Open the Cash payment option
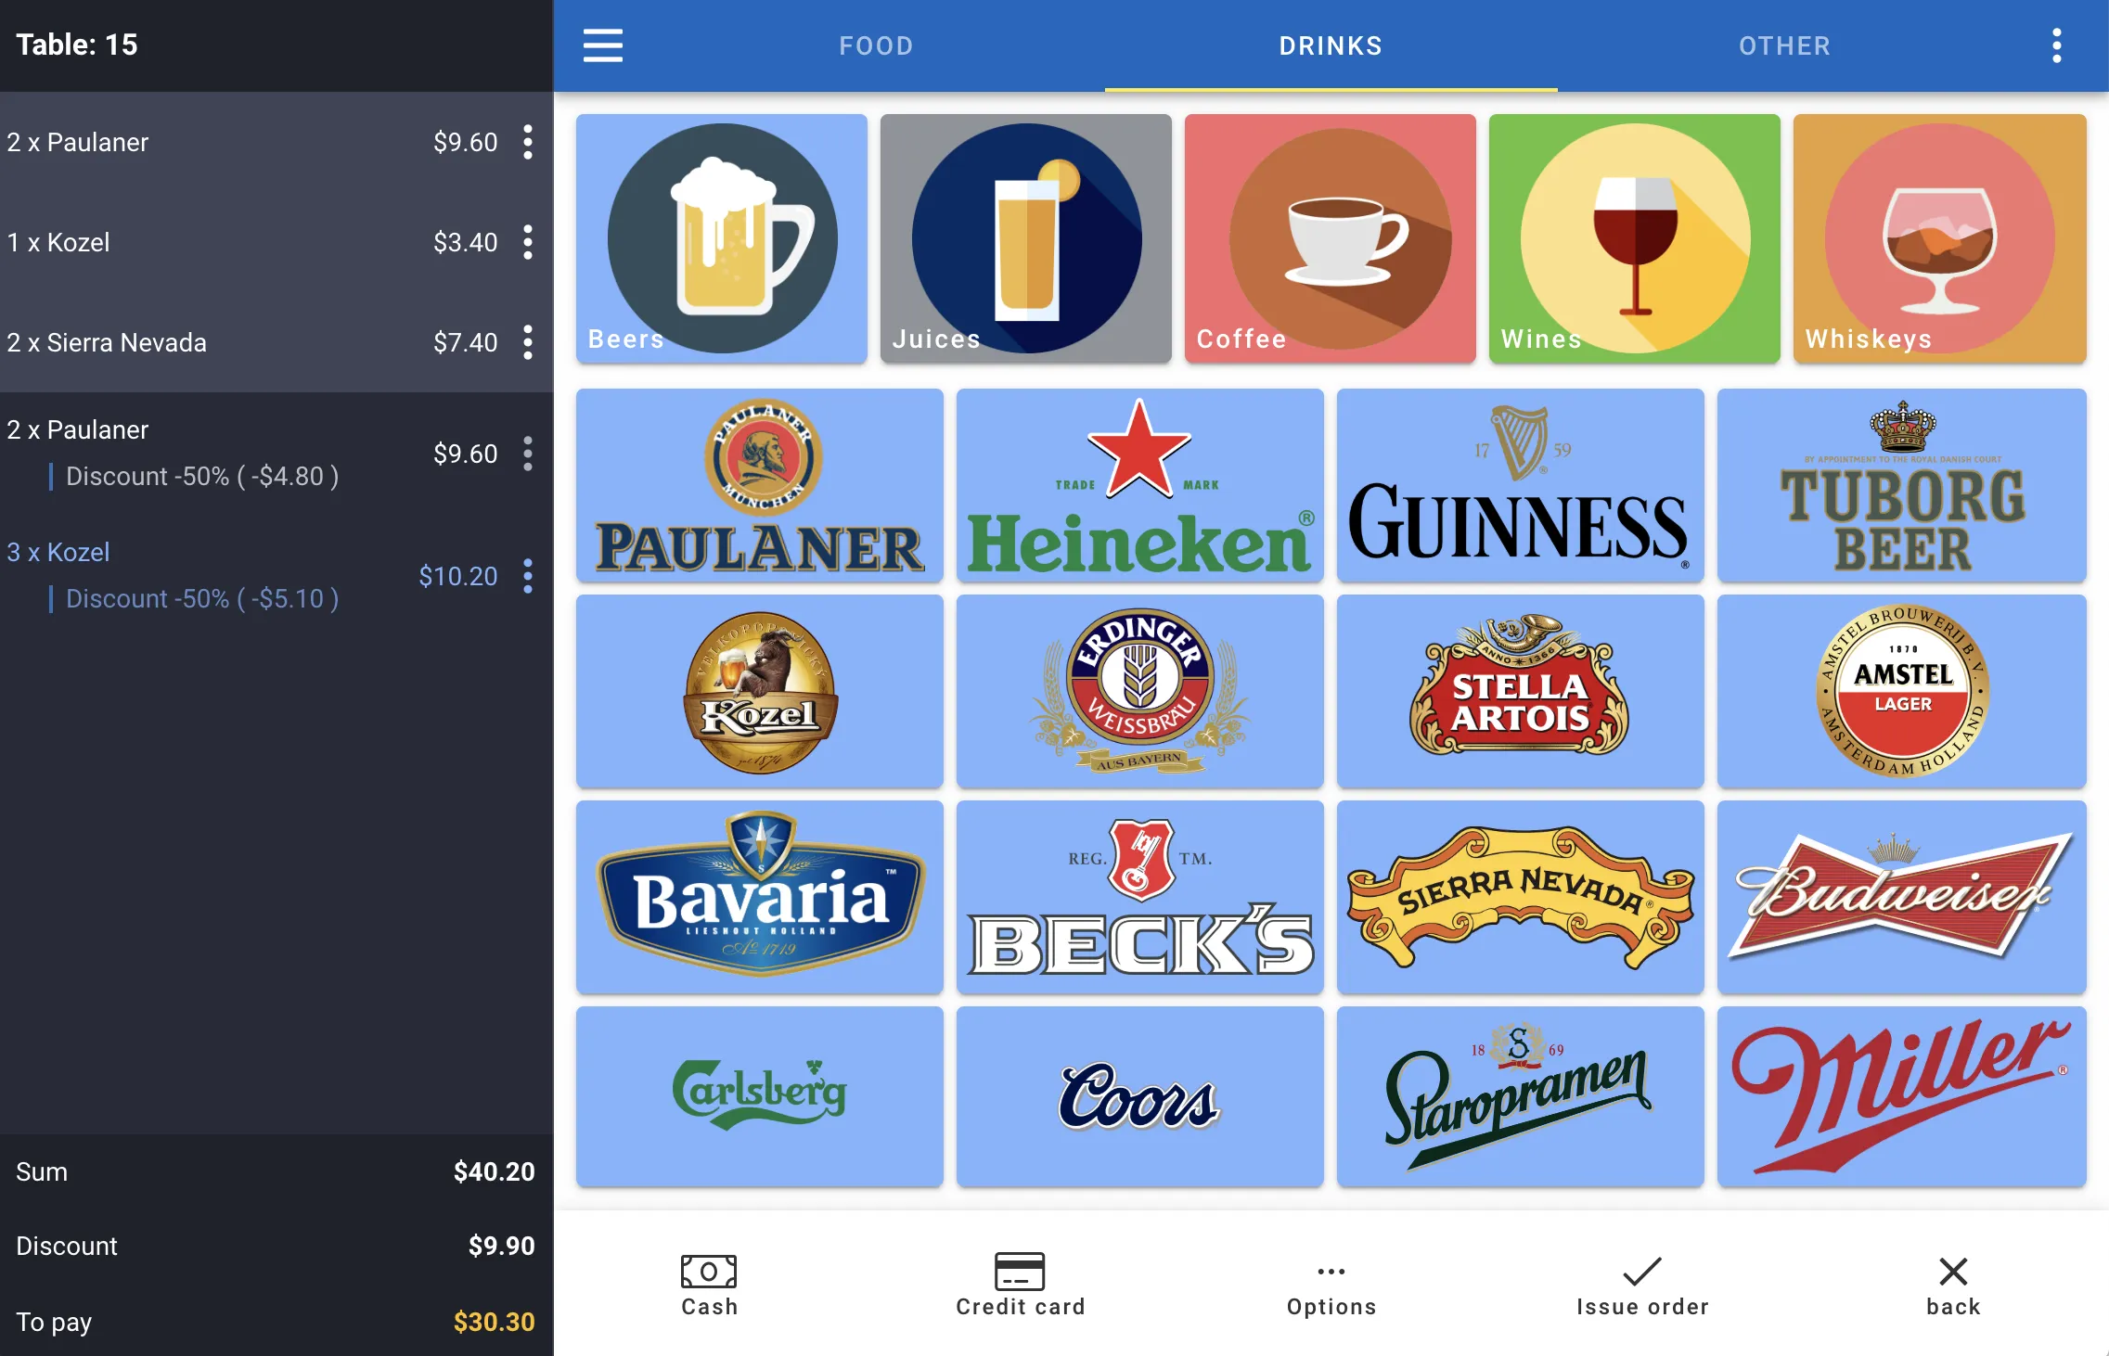 [x=709, y=1284]
